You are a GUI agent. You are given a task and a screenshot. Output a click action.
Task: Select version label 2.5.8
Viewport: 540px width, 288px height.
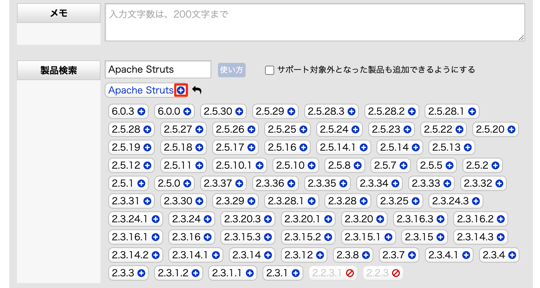[339, 166]
